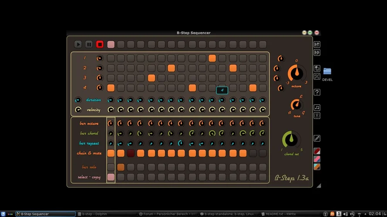Click the volume speaker icon in system tray
Image resolution: width=387 pixels, height=217 pixels.
pyautogui.click(x=345, y=214)
